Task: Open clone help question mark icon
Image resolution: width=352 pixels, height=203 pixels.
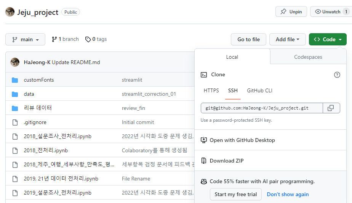Action: 337,75
